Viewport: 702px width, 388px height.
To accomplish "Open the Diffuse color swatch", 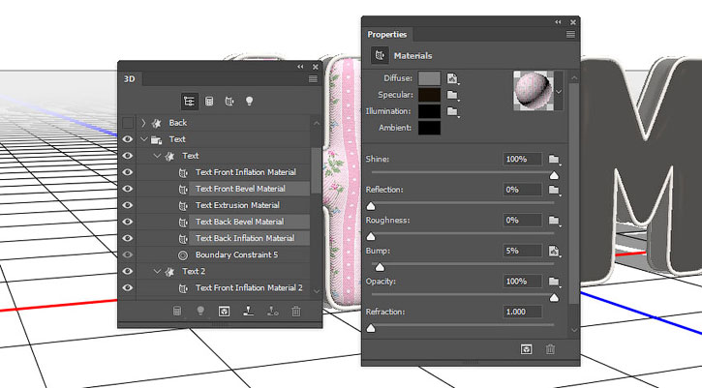I will tap(429, 78).
